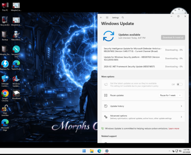Open the Update history chevron
Viewport: 191px width, 155px height.
click(181, 106)
